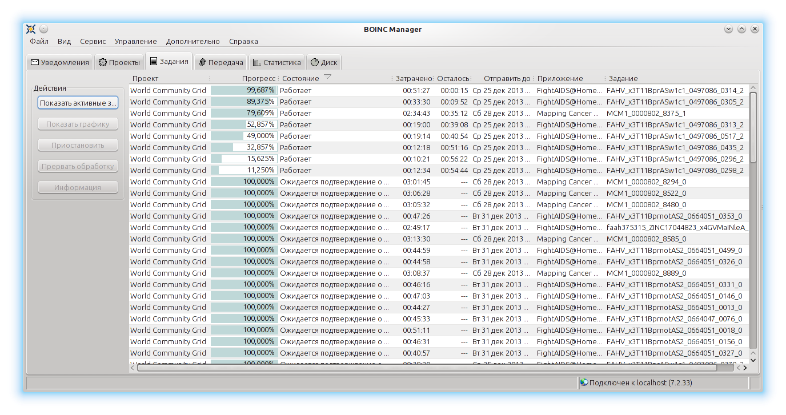Click the Показать активные з... button
This screenshot has width=786, height=415.
click(x=78, y=103)
